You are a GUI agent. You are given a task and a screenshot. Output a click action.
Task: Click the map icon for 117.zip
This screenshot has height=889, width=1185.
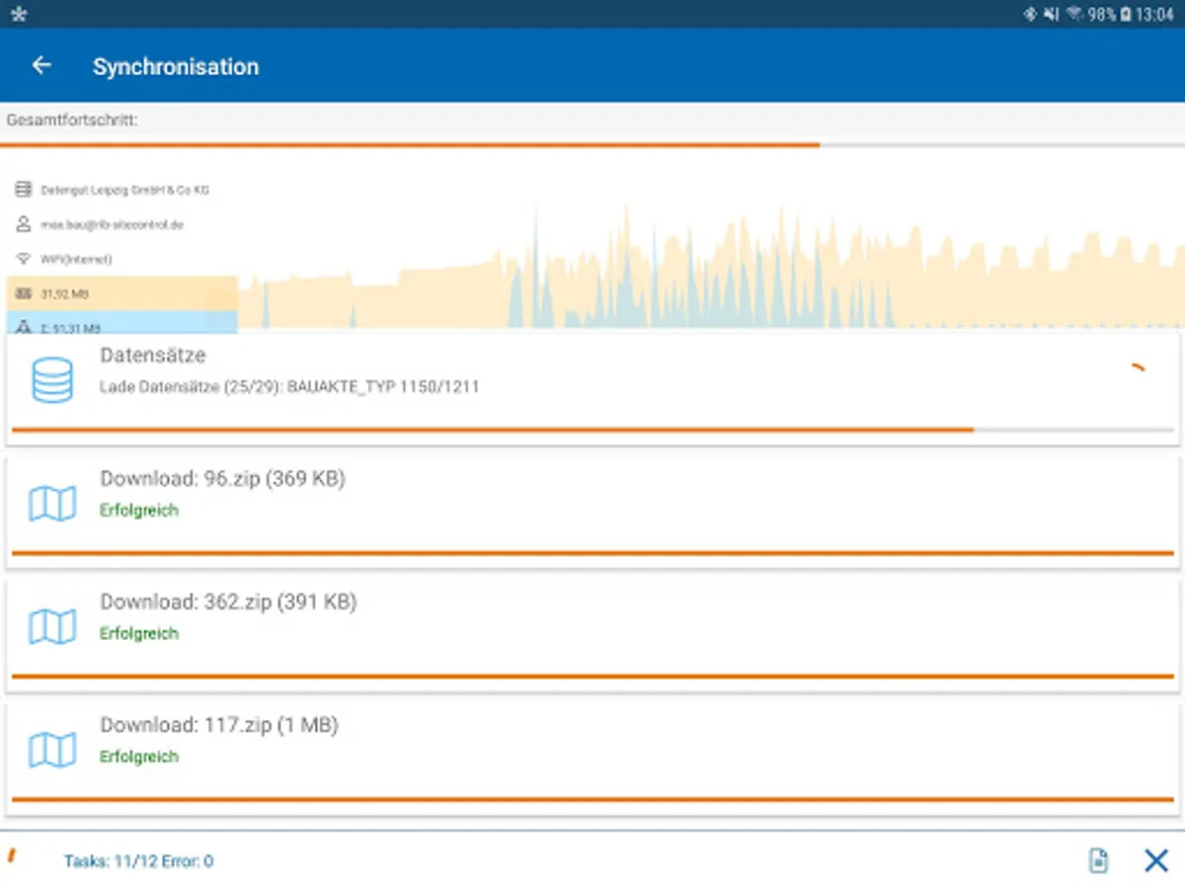pos(52,751)
